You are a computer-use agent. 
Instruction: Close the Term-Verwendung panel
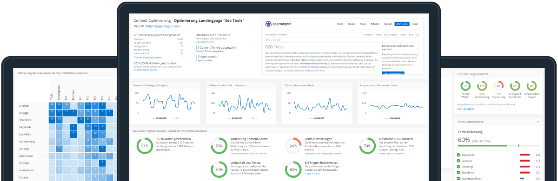click(538, 122)
